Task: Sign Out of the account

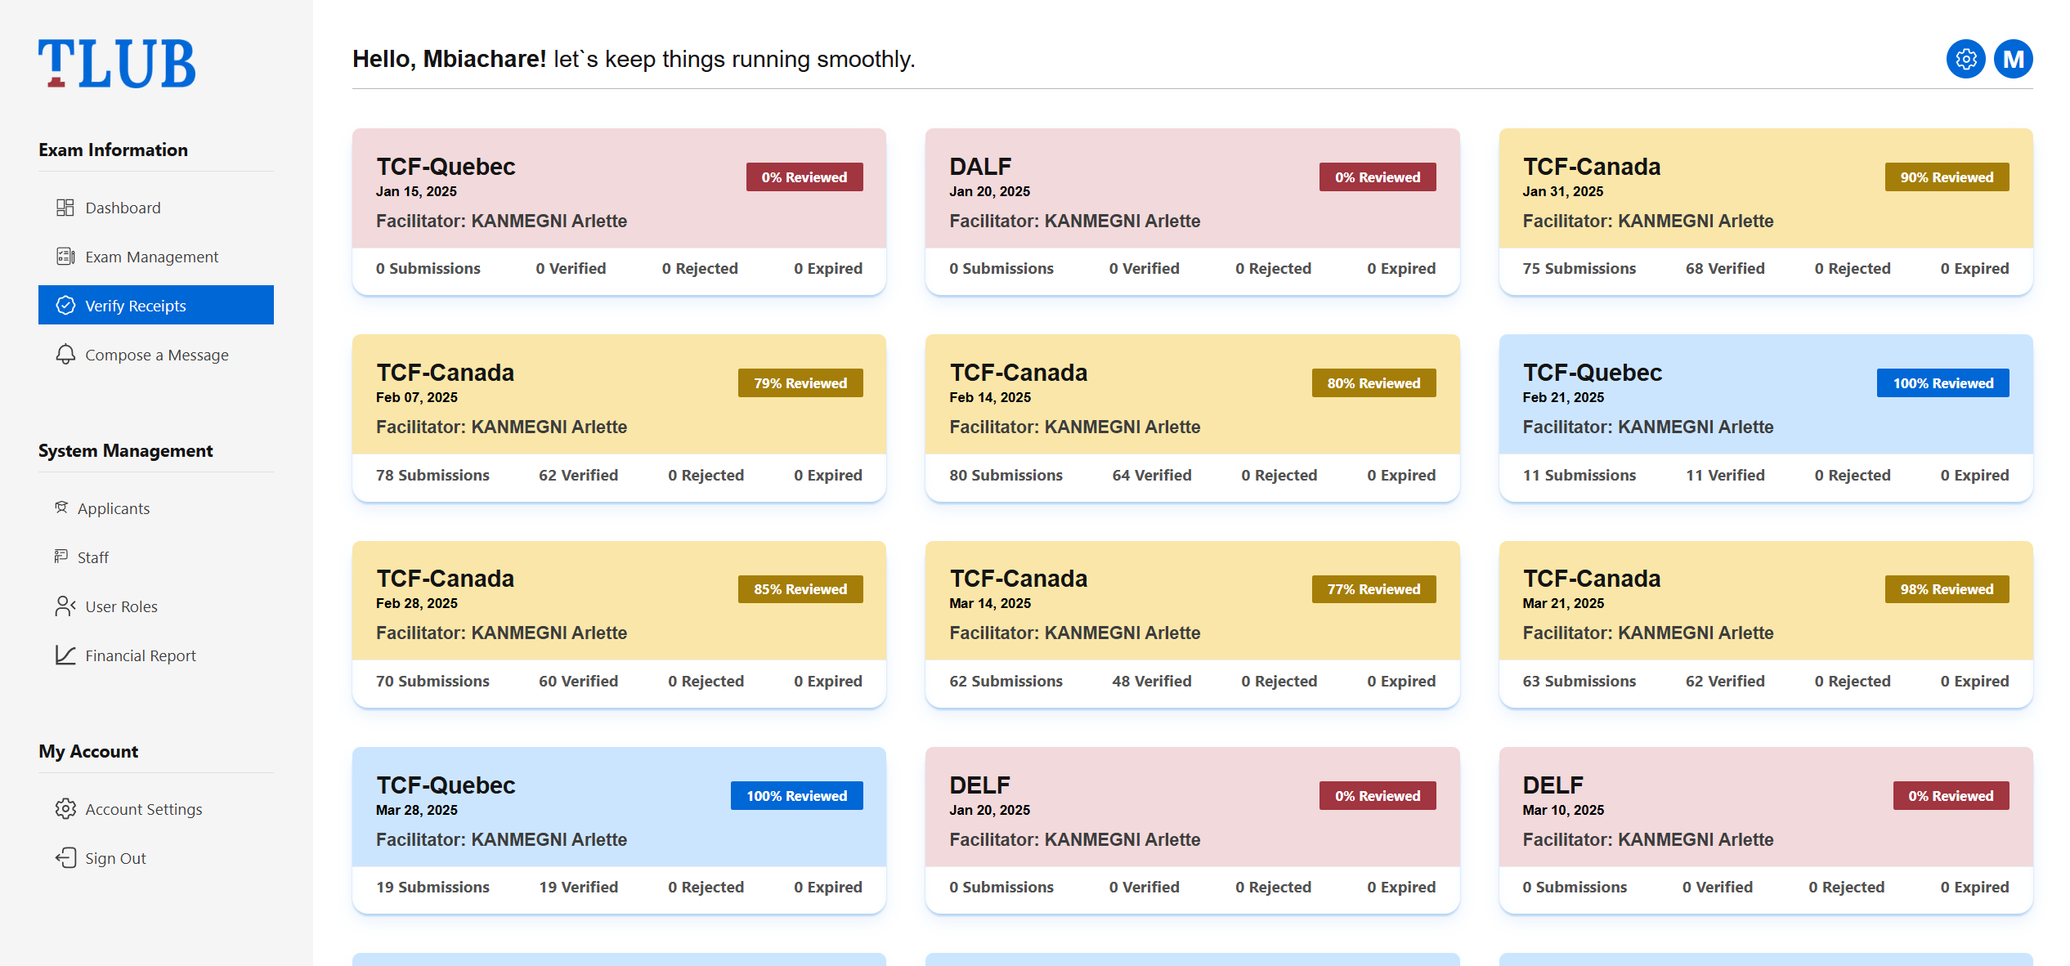Action: coord(156,858)
